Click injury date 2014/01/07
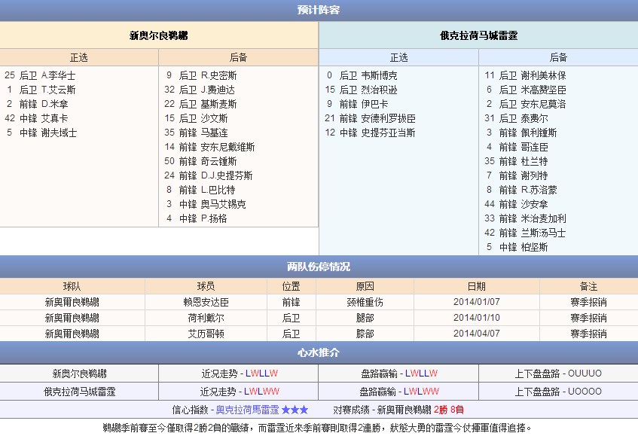 [x=477, y=302]
